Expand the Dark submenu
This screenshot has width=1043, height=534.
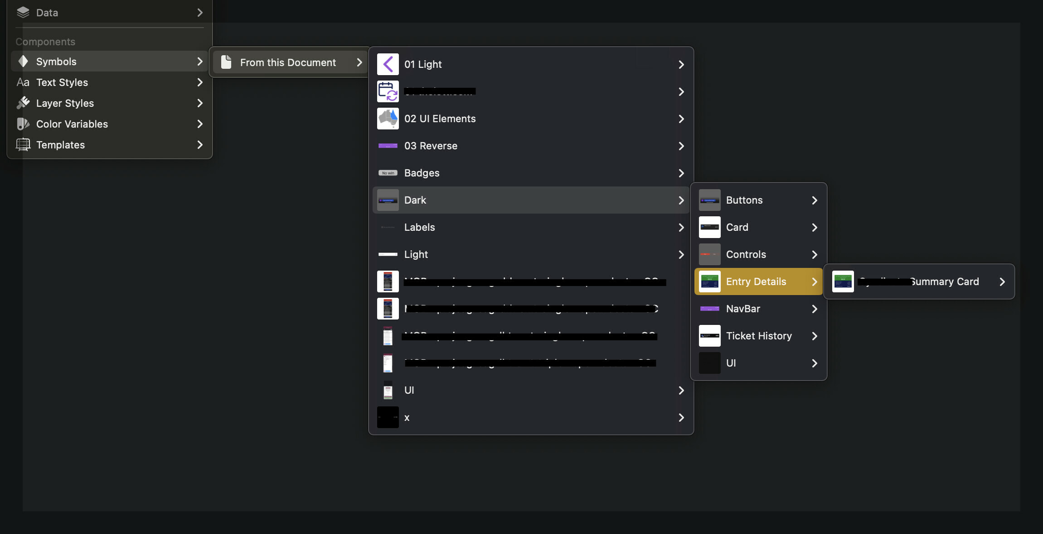click(531, 200)
